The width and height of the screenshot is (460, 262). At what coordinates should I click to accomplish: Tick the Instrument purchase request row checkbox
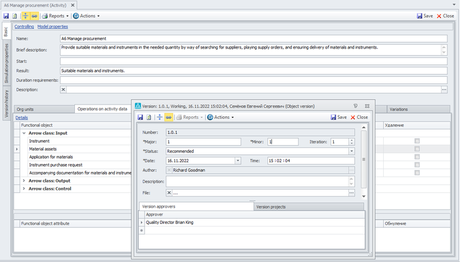click(417, 165)
